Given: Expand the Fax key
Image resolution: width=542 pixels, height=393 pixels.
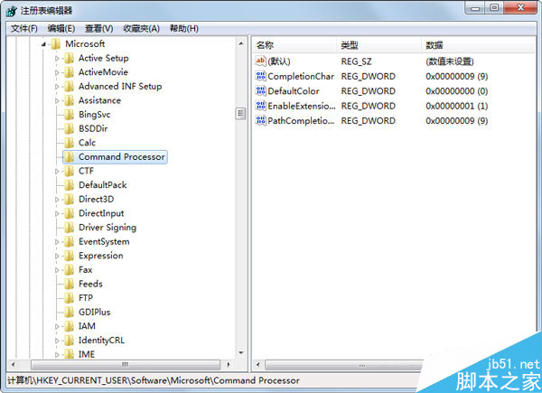Looking at the screenshot, I should coord(57,270).
